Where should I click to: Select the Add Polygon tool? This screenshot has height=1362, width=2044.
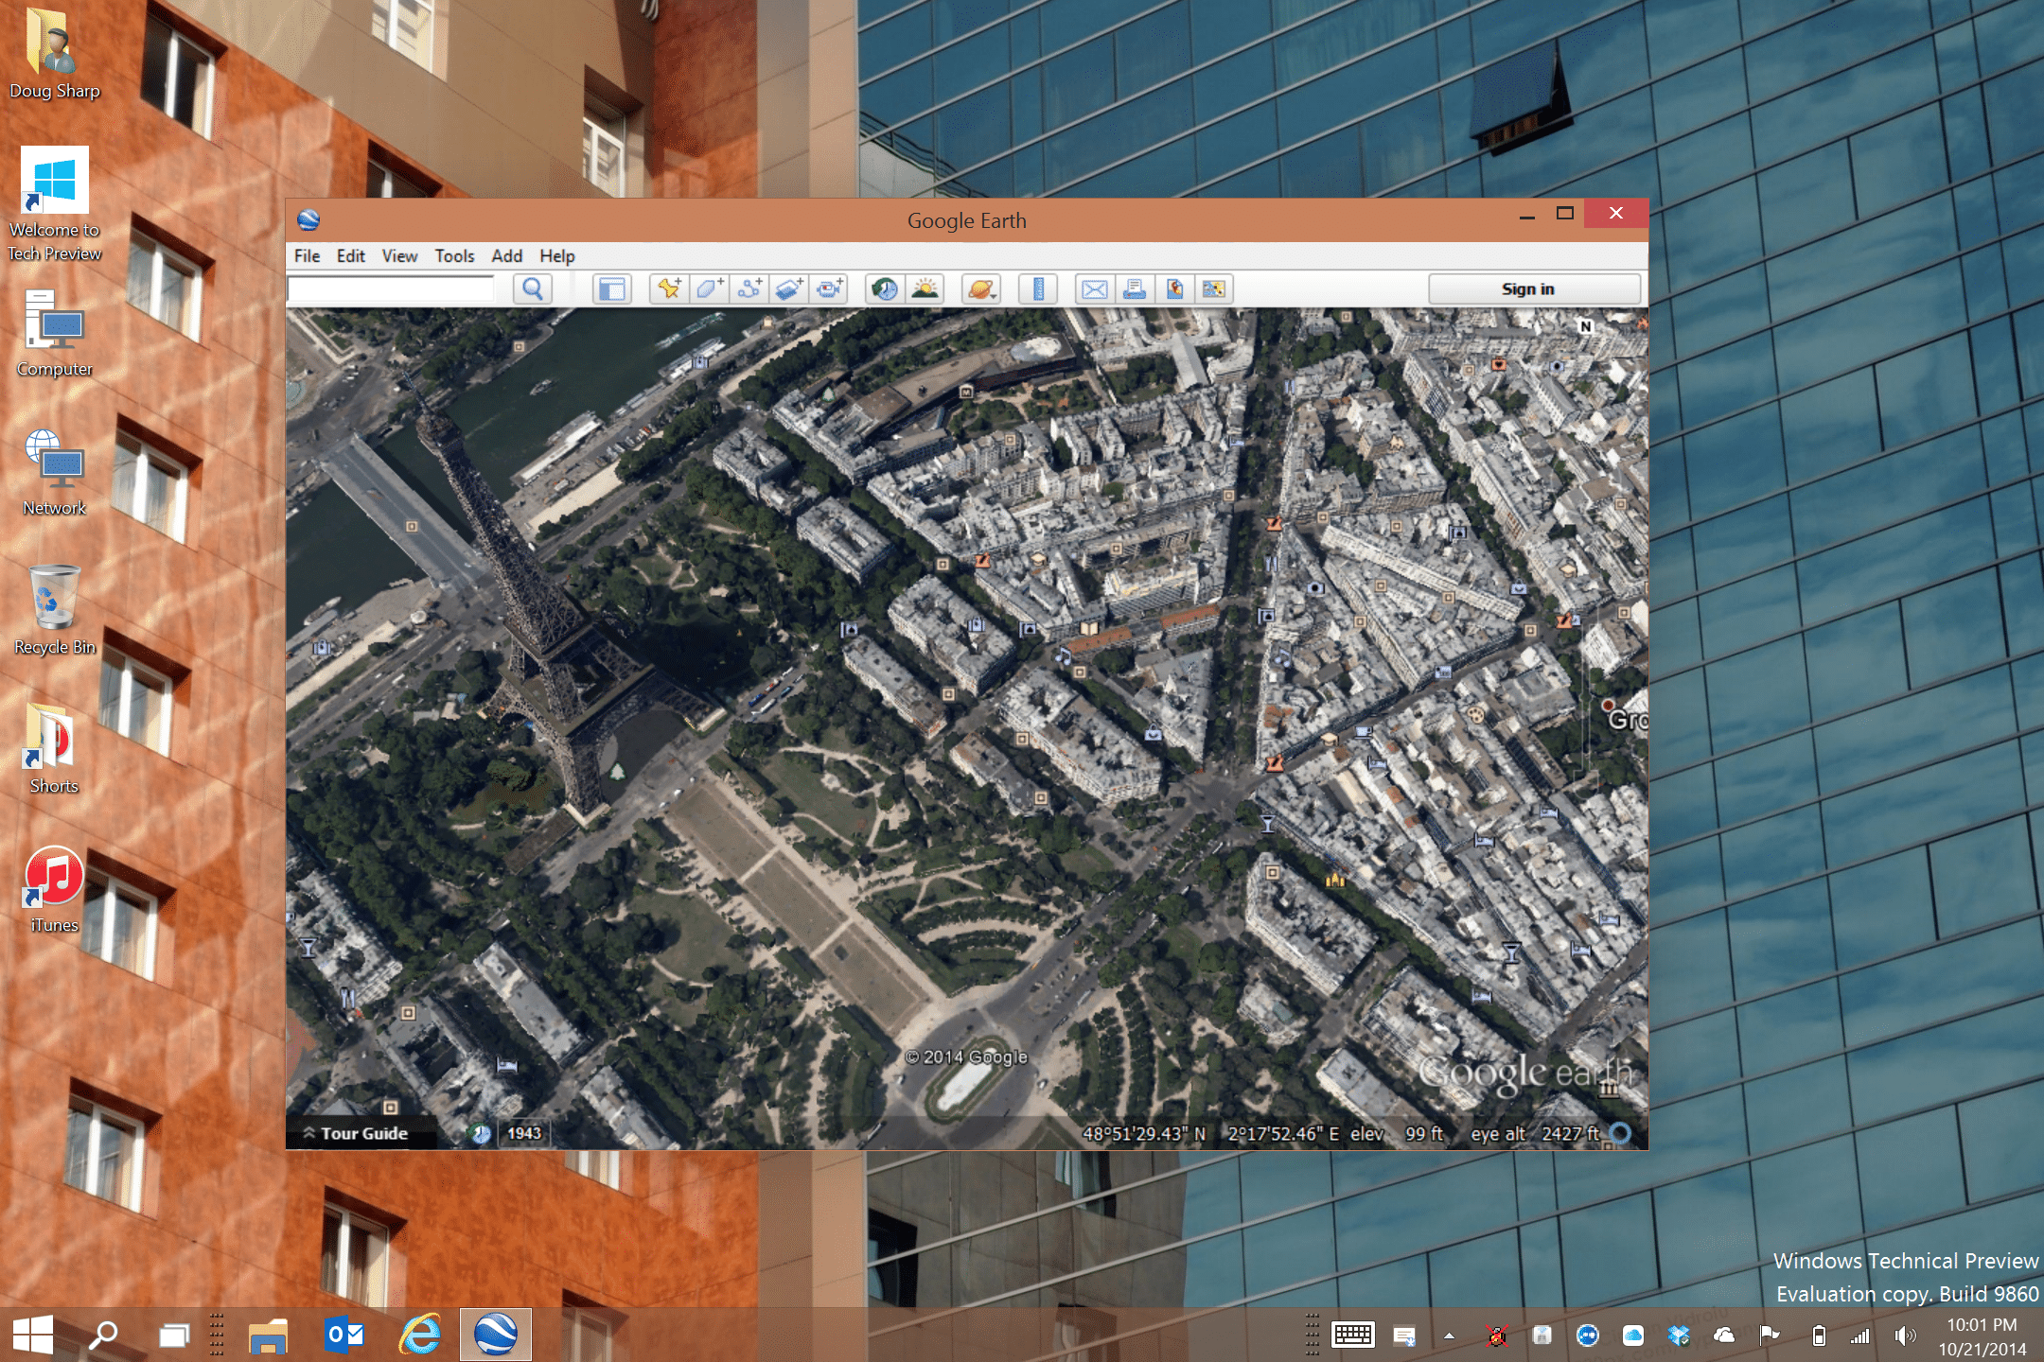pyautogui.click(x=709, y=288)
